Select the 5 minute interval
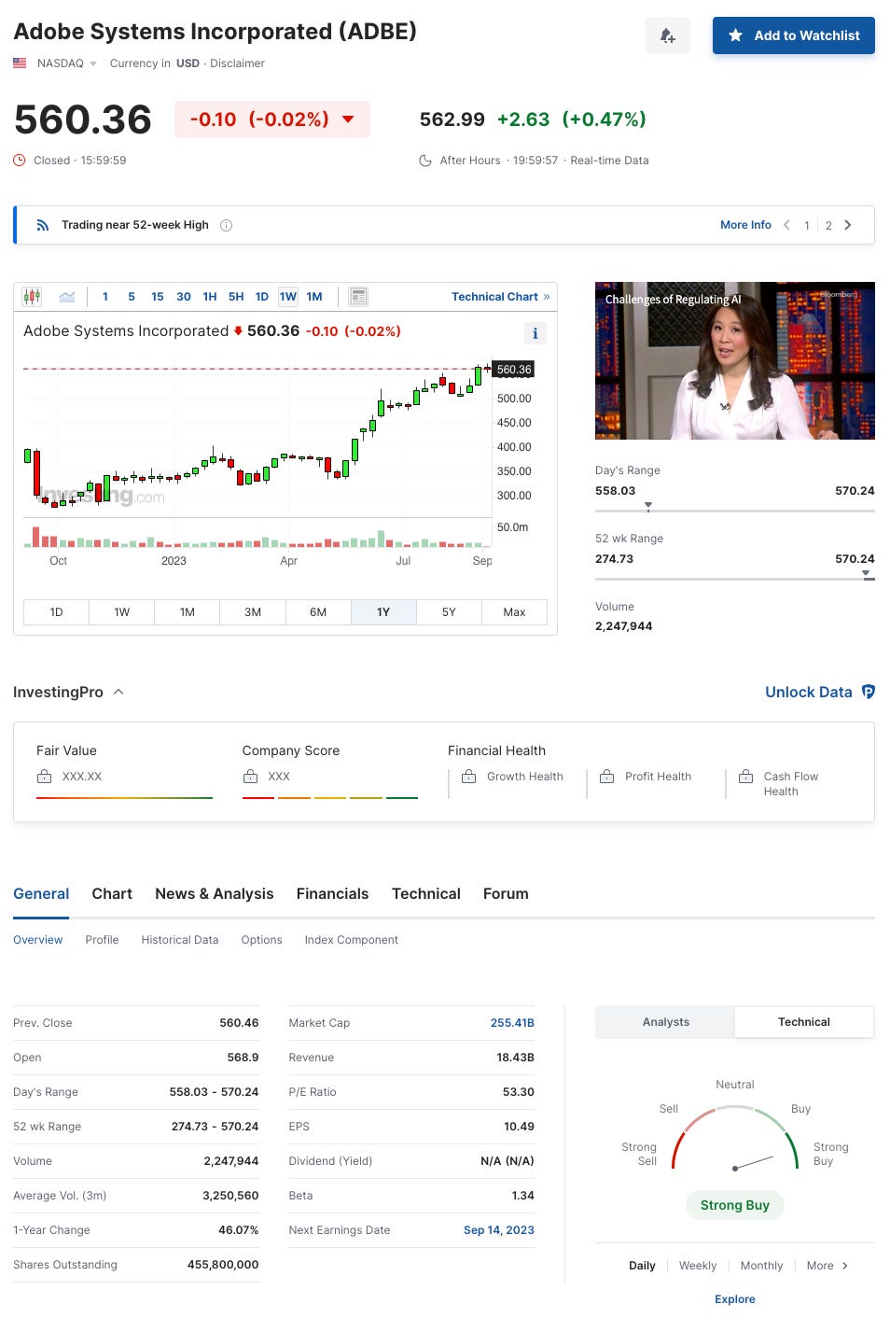The width and height of the screenshot is (890, 1318). 132,297
